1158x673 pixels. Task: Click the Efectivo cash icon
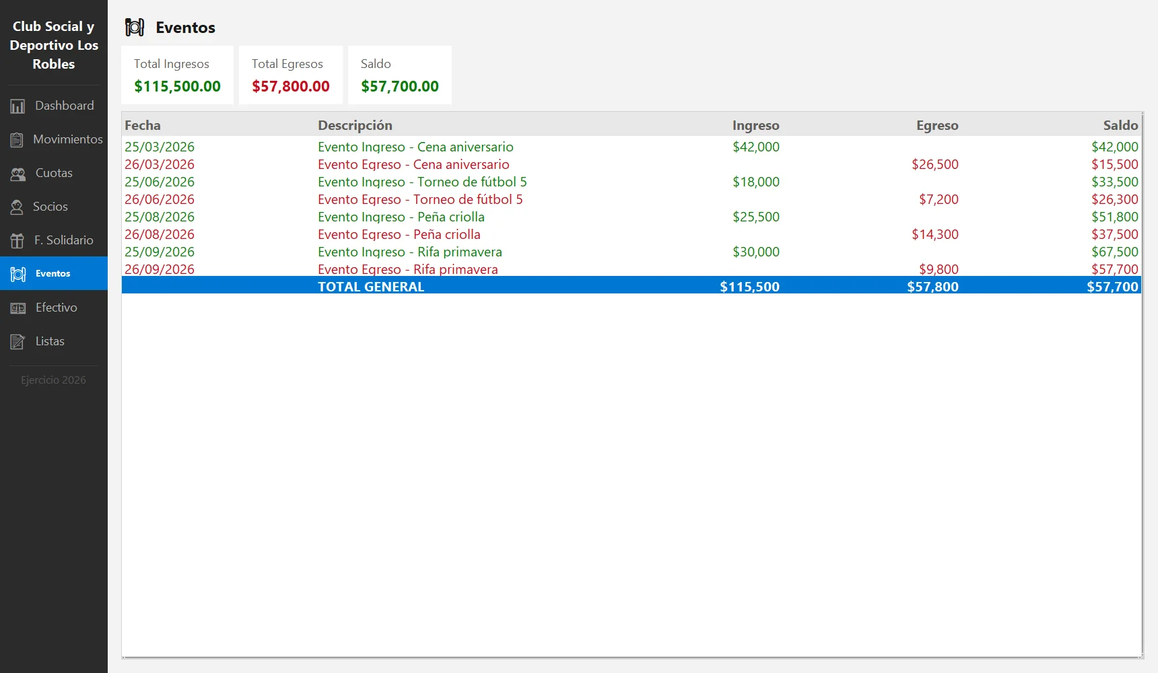18,308
